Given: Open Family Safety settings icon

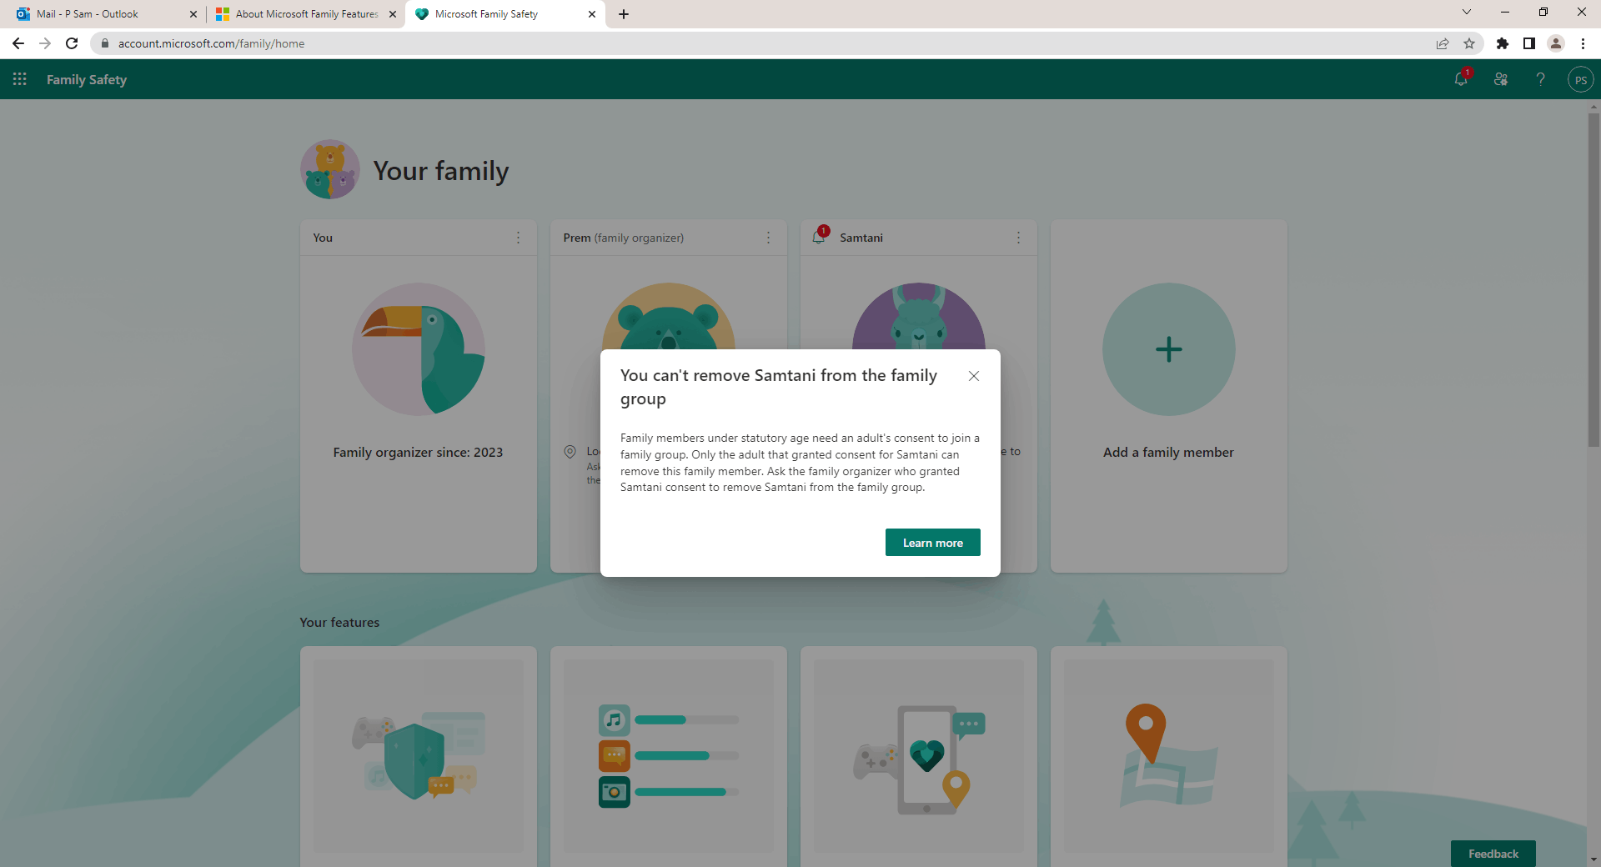Looking at the screenshot, I should coord(1500,79).
